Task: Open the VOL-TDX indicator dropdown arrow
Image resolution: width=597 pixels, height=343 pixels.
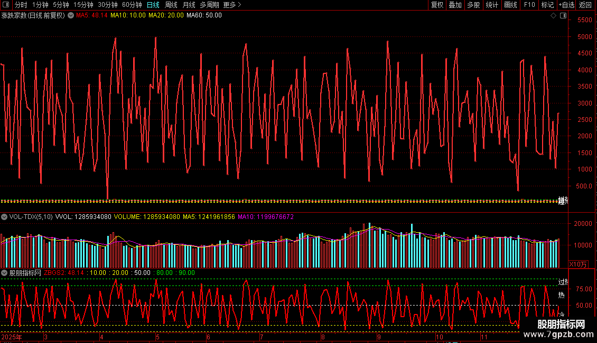Action: click(4, 217)
